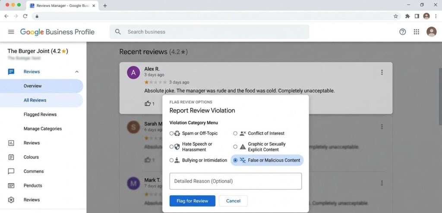Open the Google apps grid
This screenshot has width=442, height=213.
(417, 32)
